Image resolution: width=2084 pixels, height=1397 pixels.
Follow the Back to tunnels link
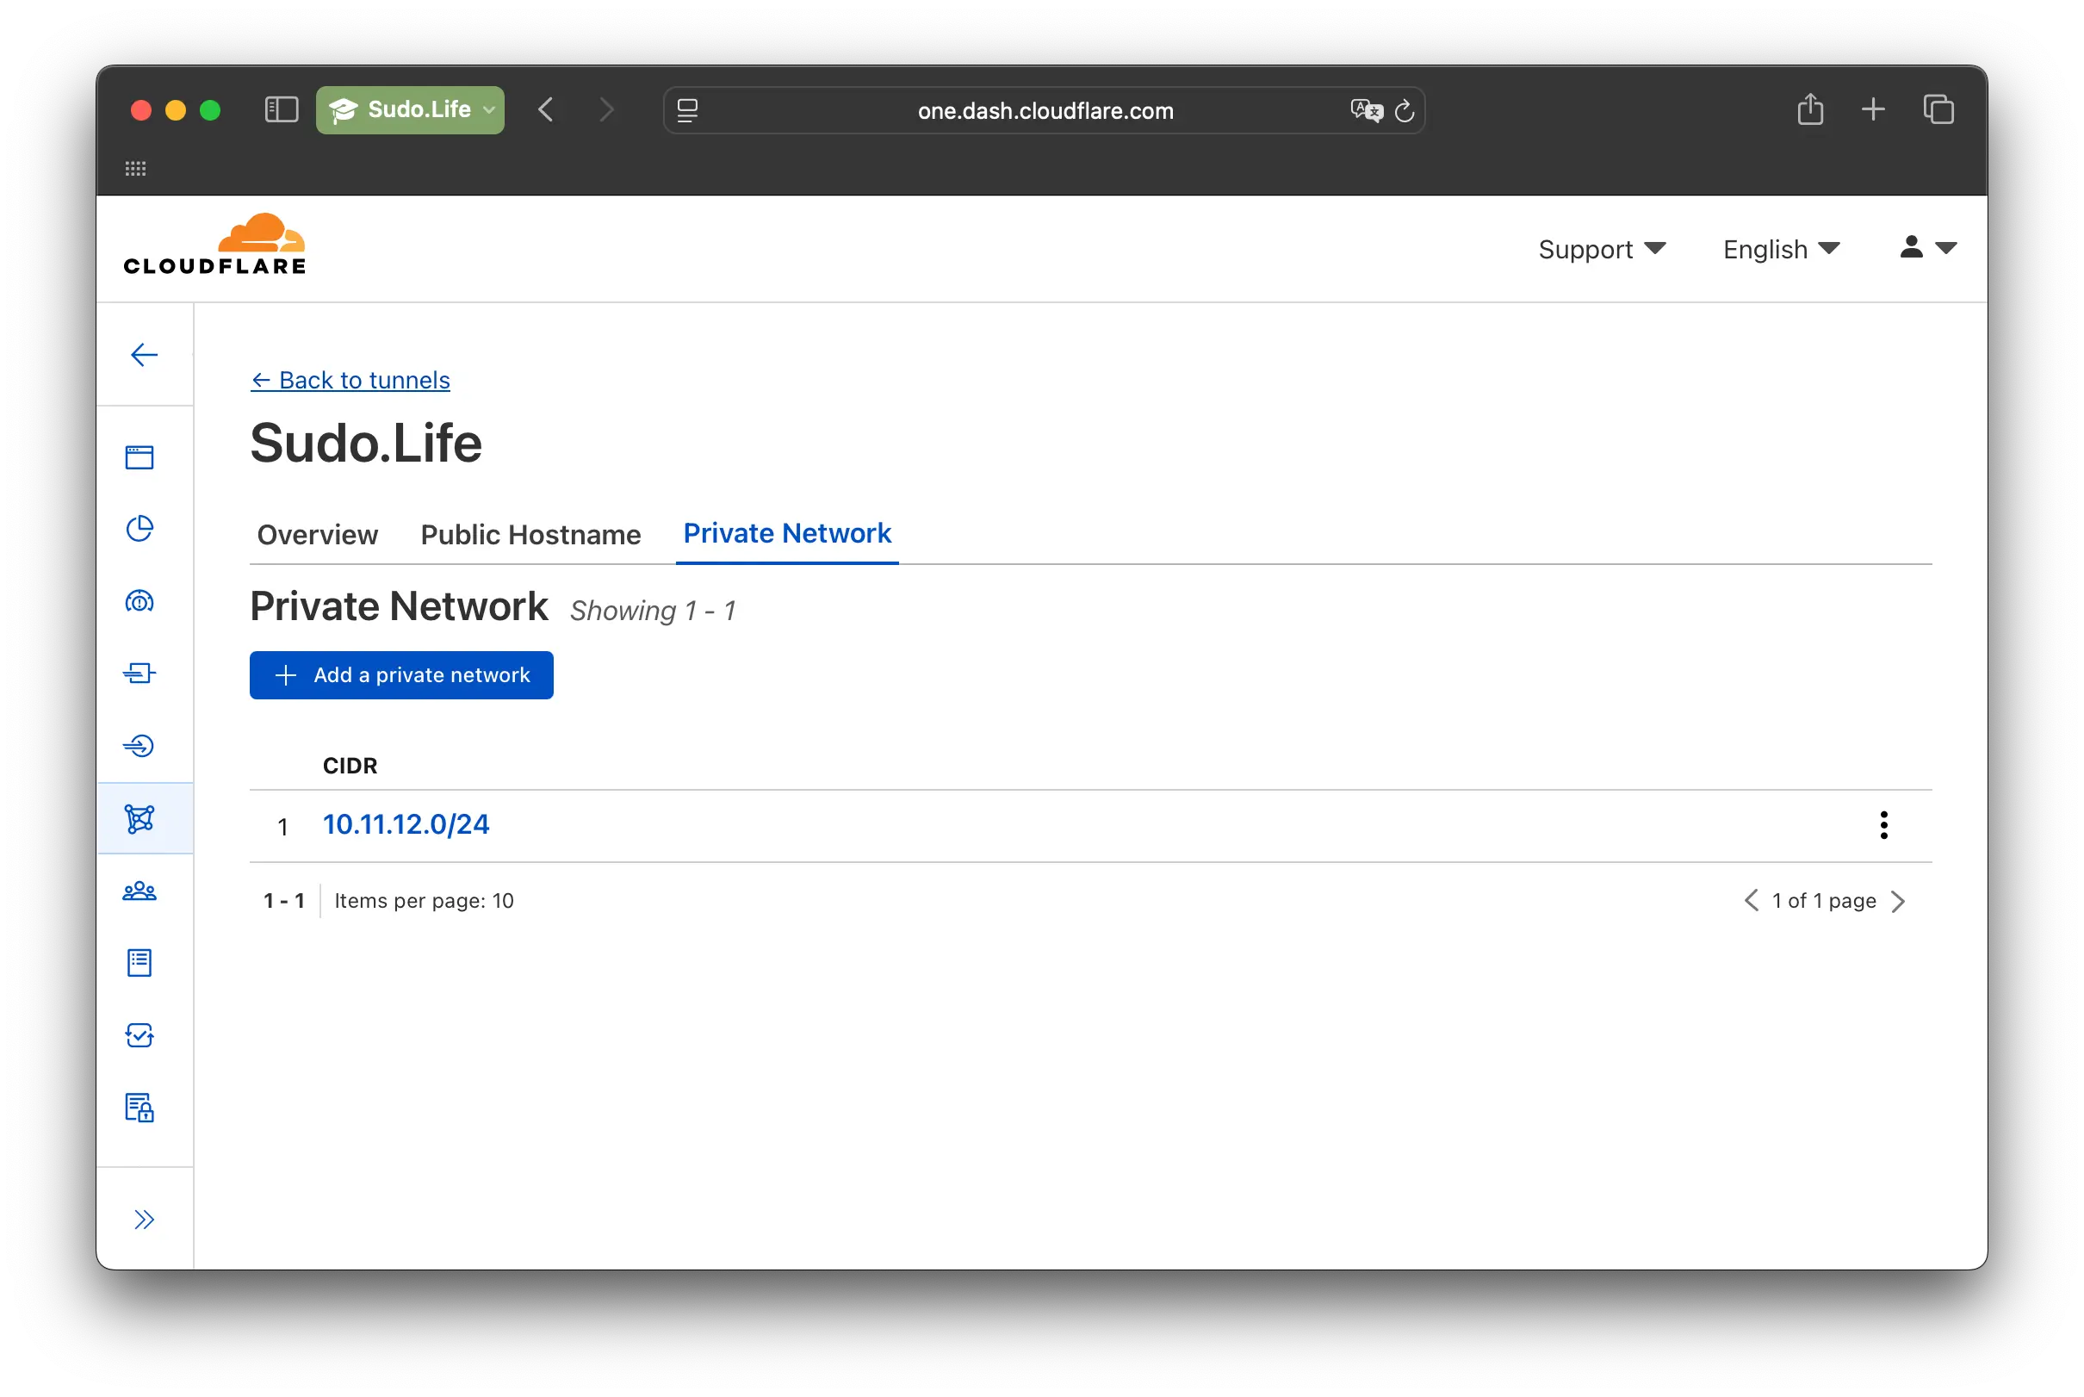[x=350, y=380]
